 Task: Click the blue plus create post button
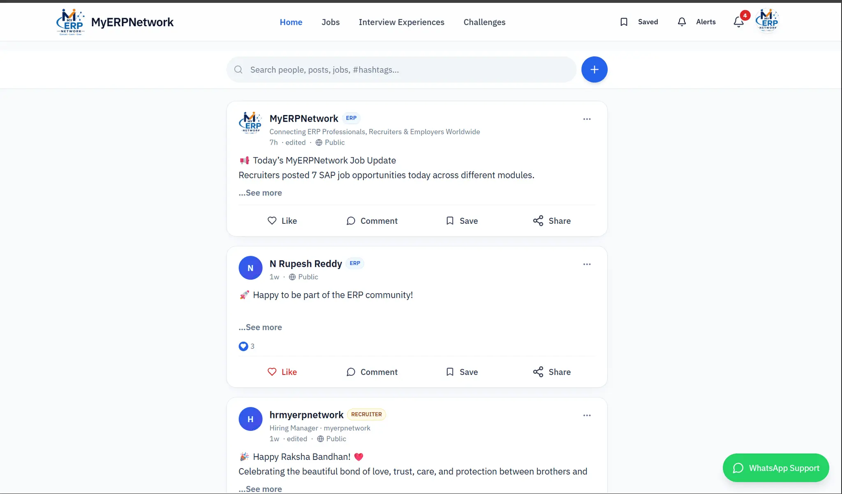[x=594, y=69]
